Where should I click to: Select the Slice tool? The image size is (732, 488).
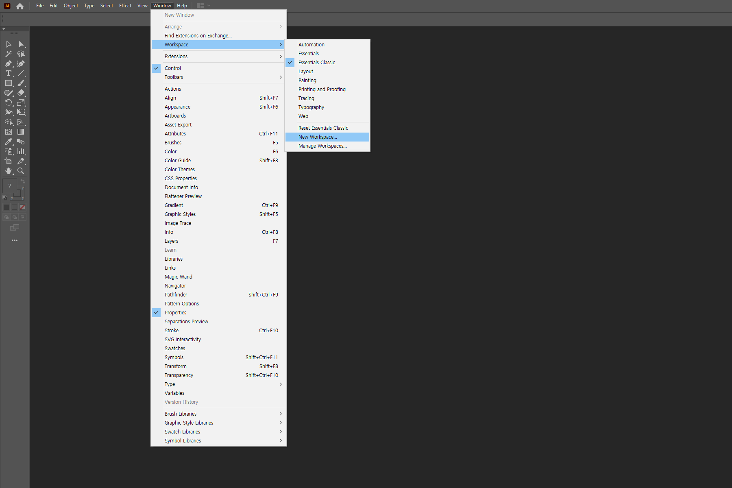click(x=21, y=161)
